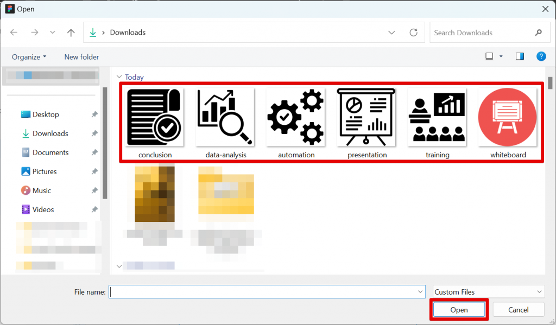The image size is (556, 325).
Task: Open the view layout options dropdown
Action: (493, 56)
